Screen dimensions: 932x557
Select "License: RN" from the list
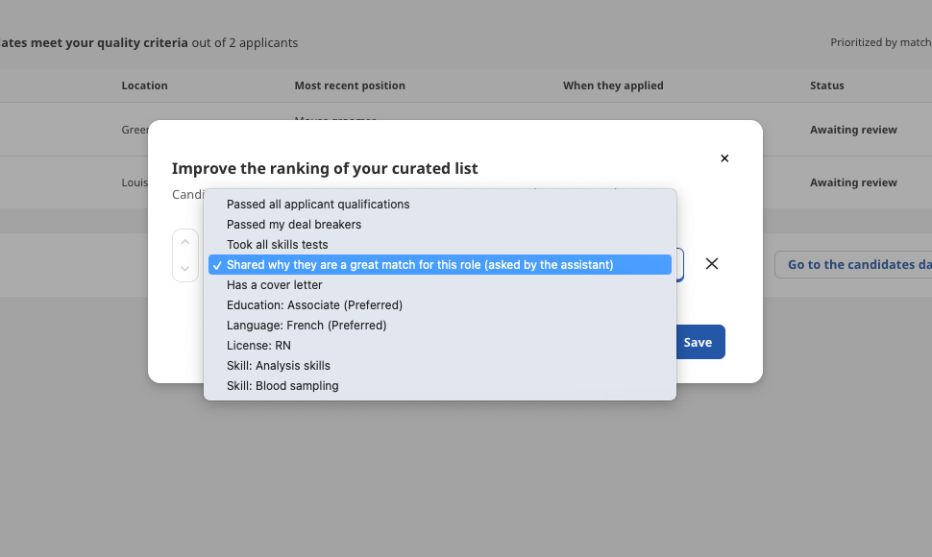258,345
